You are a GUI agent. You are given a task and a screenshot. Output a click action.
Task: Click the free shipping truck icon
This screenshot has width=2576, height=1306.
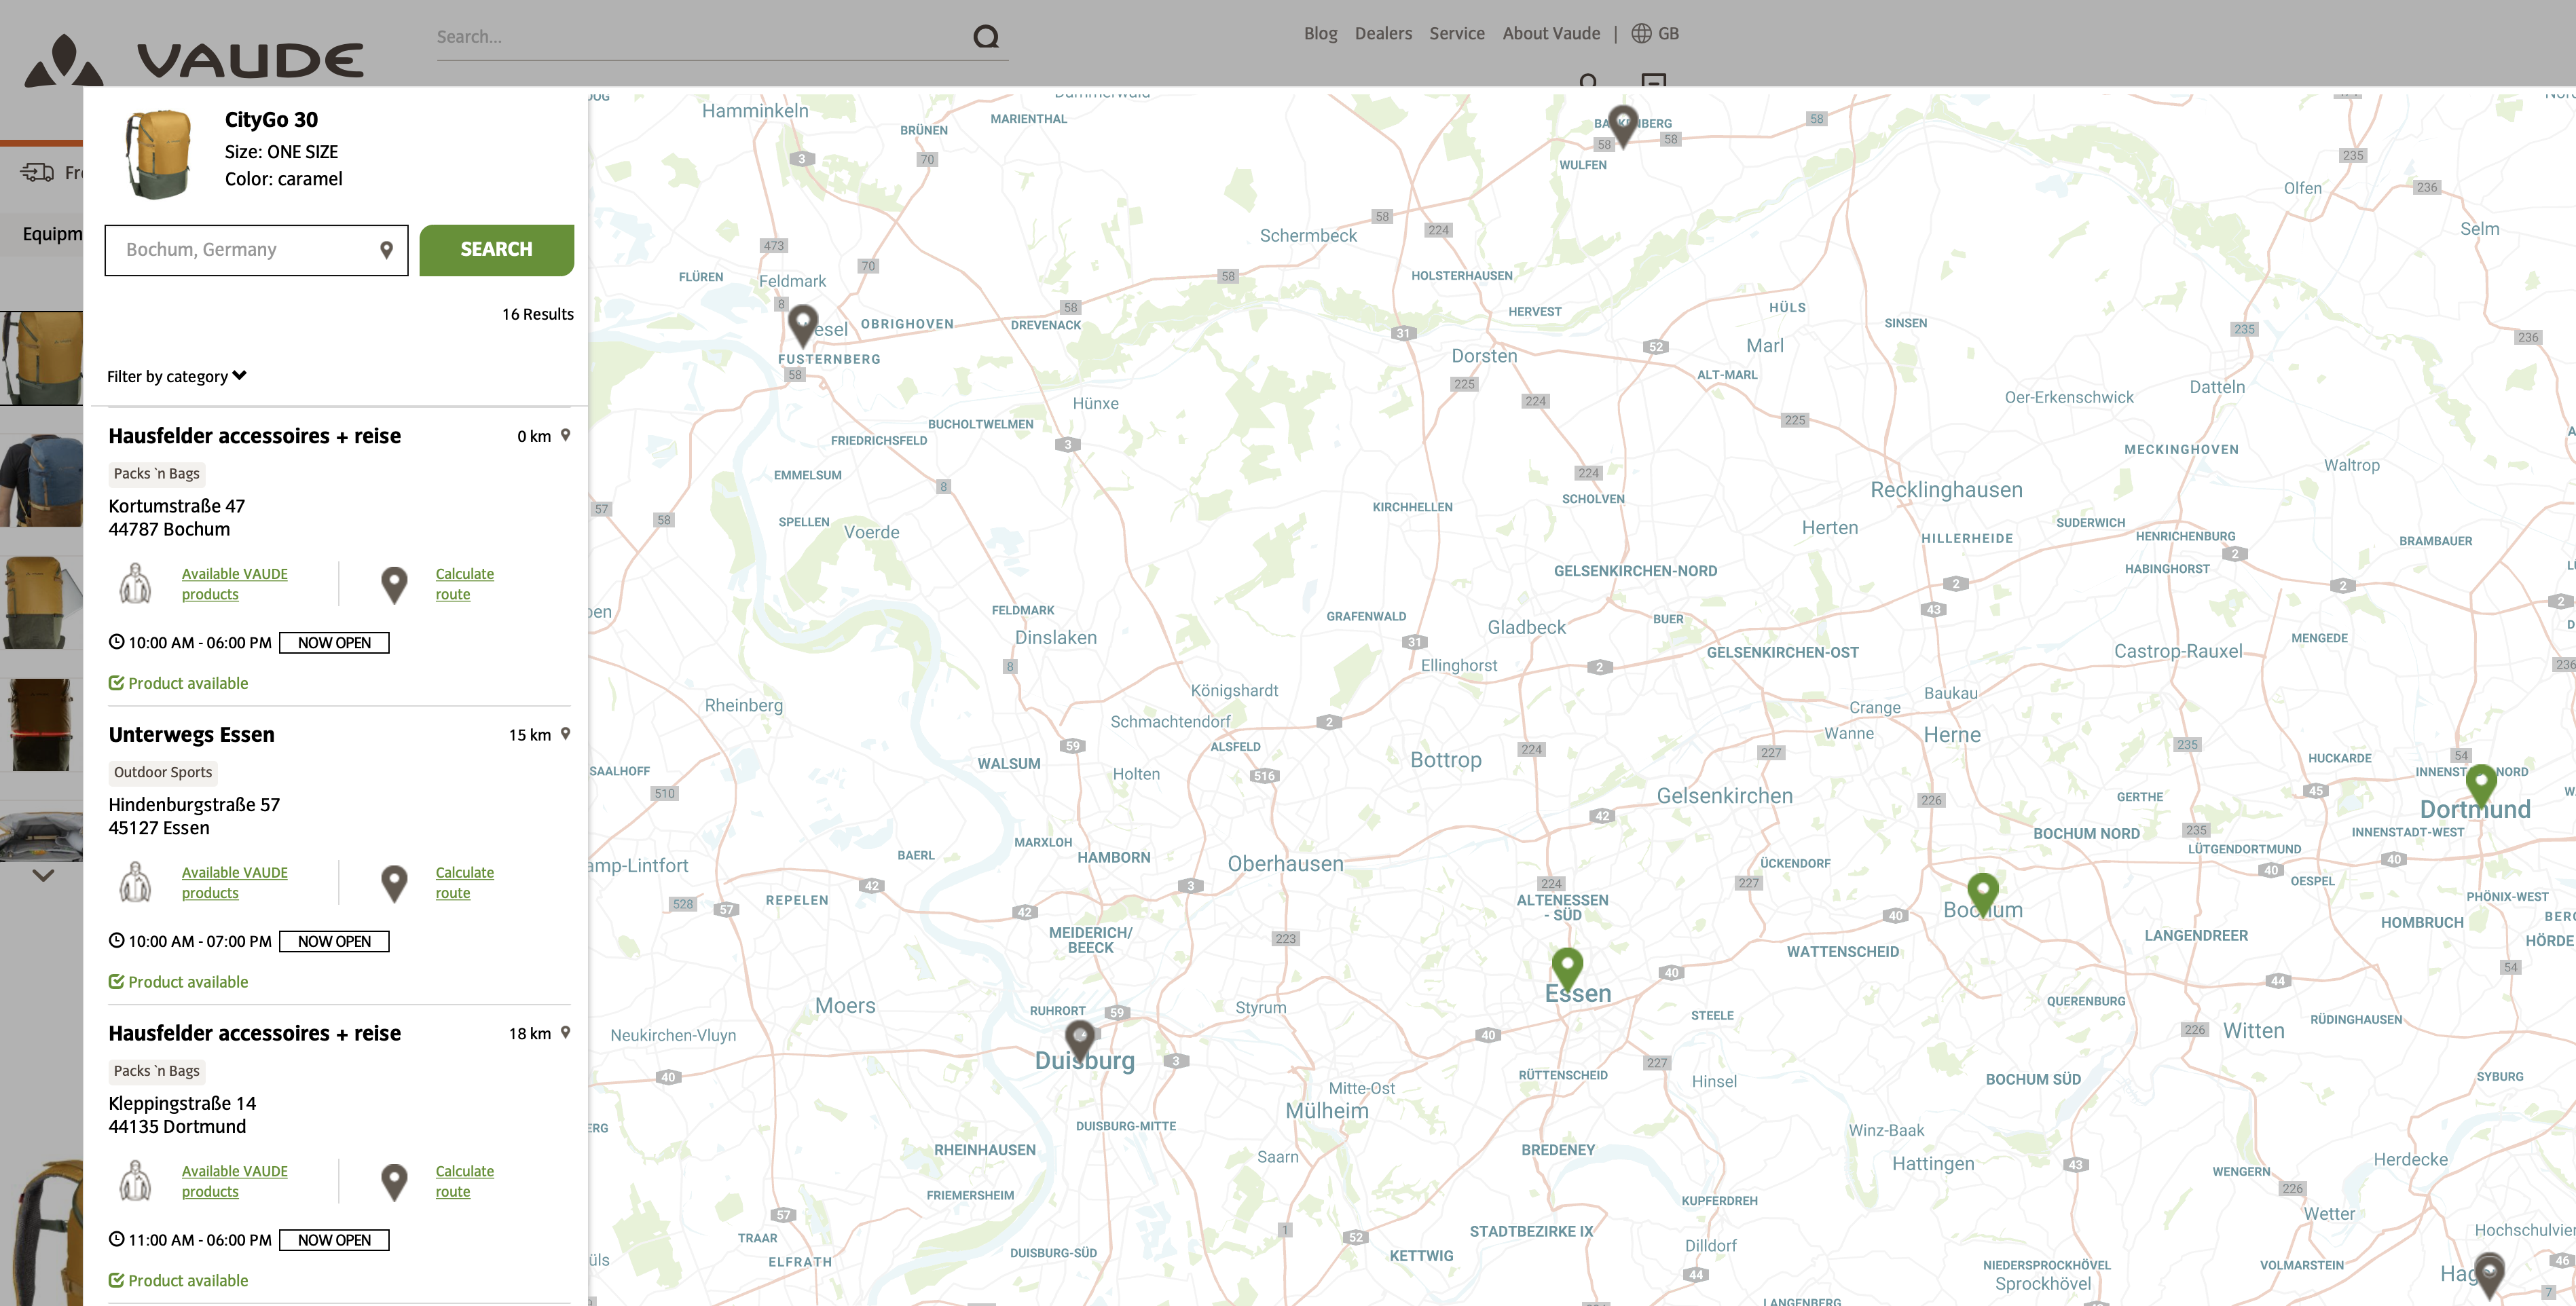(38, 173)
